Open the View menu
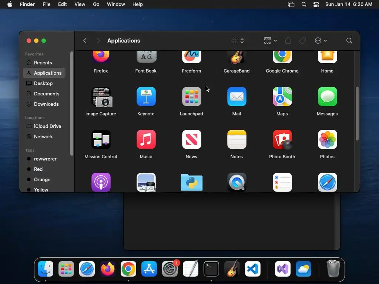The width and height of the screenshot is (379, 284). coord(80,4)
